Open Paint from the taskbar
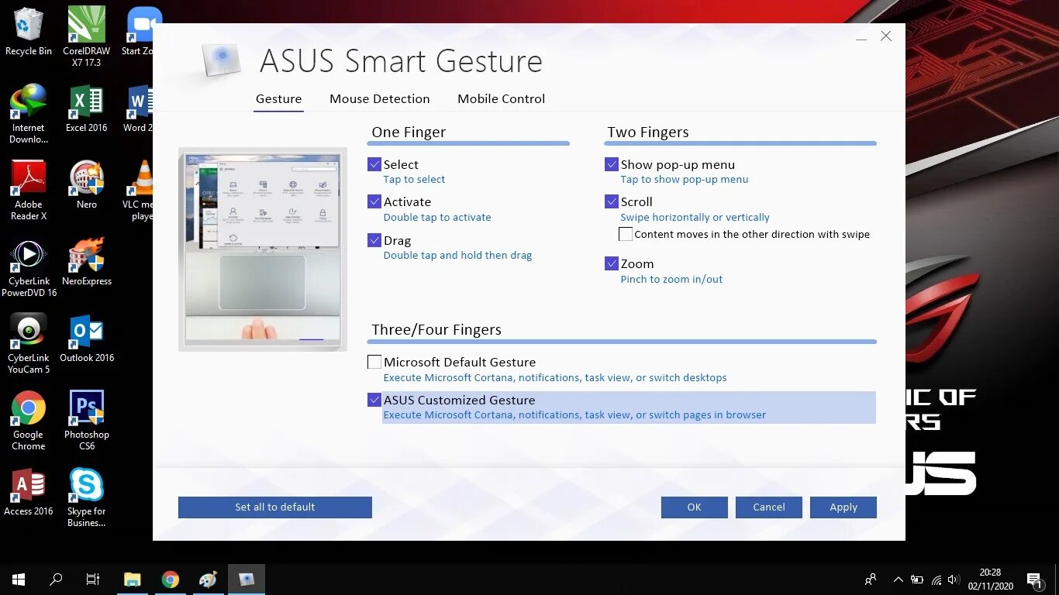This screenshot has width=1059, height=595. pos(209,580)
